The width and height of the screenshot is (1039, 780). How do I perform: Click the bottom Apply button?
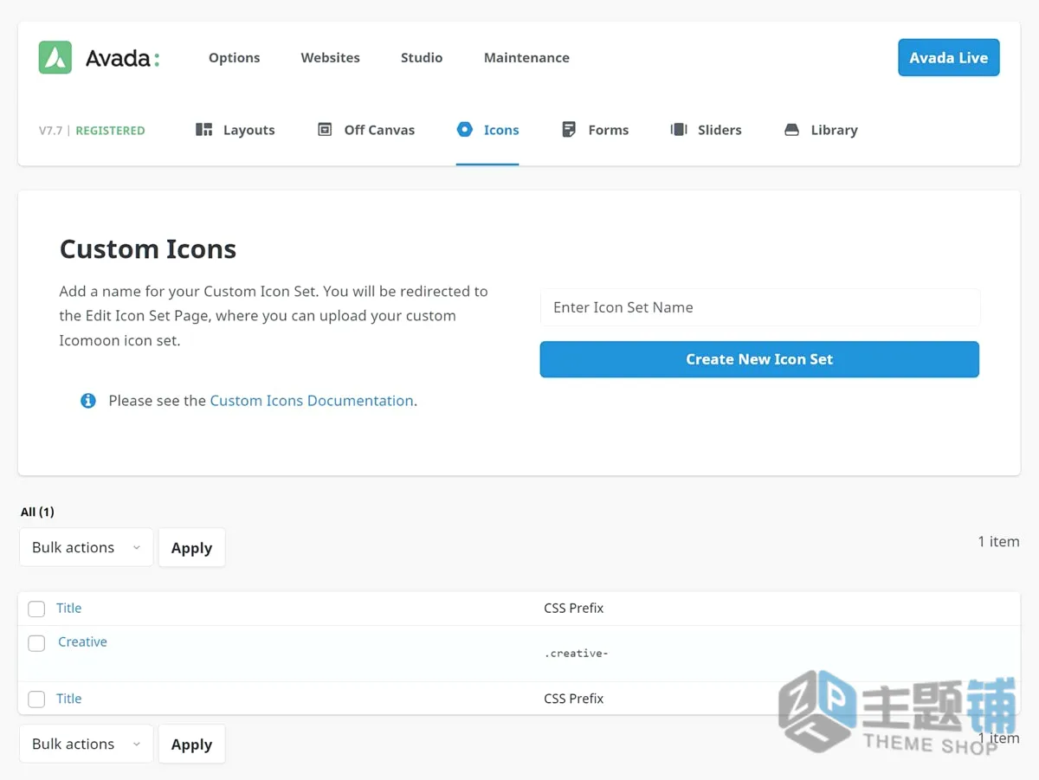point(191,745)
